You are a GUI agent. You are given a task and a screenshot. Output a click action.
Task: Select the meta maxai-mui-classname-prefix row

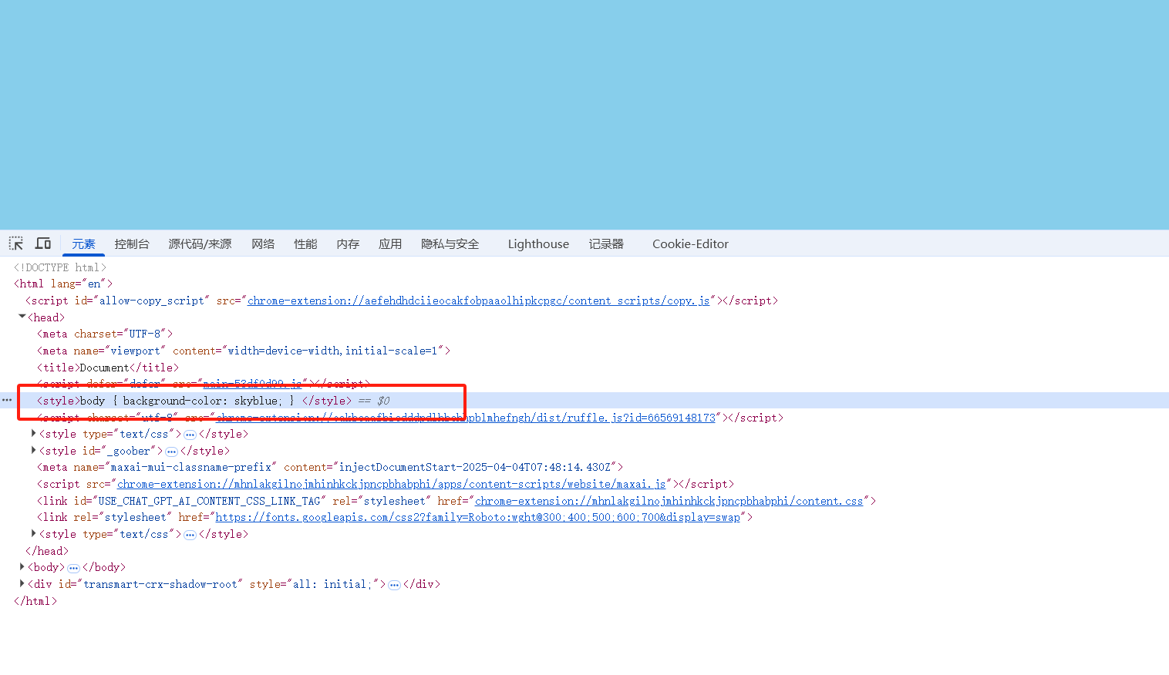click(330, 467)
